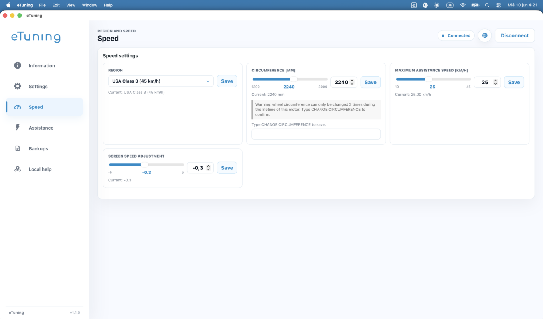Open the View menu
The width and height of the screenshot is (543, 319).
tap(71, 5)
